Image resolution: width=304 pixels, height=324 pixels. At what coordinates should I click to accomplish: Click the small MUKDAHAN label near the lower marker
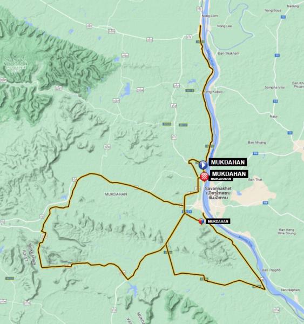coord(218,221)
